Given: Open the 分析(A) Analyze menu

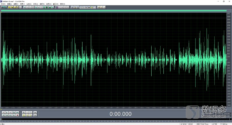Looking at the screenshot, I should (x=35, y=4).
